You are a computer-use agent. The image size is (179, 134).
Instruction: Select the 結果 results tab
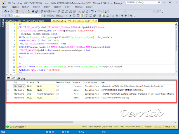coord(11,78)
